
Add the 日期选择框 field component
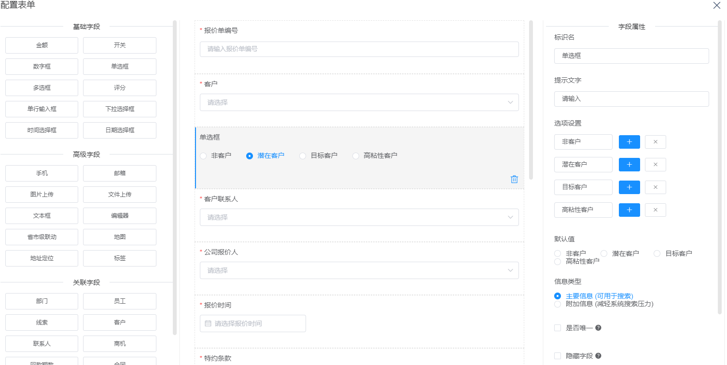click(120, 130)
